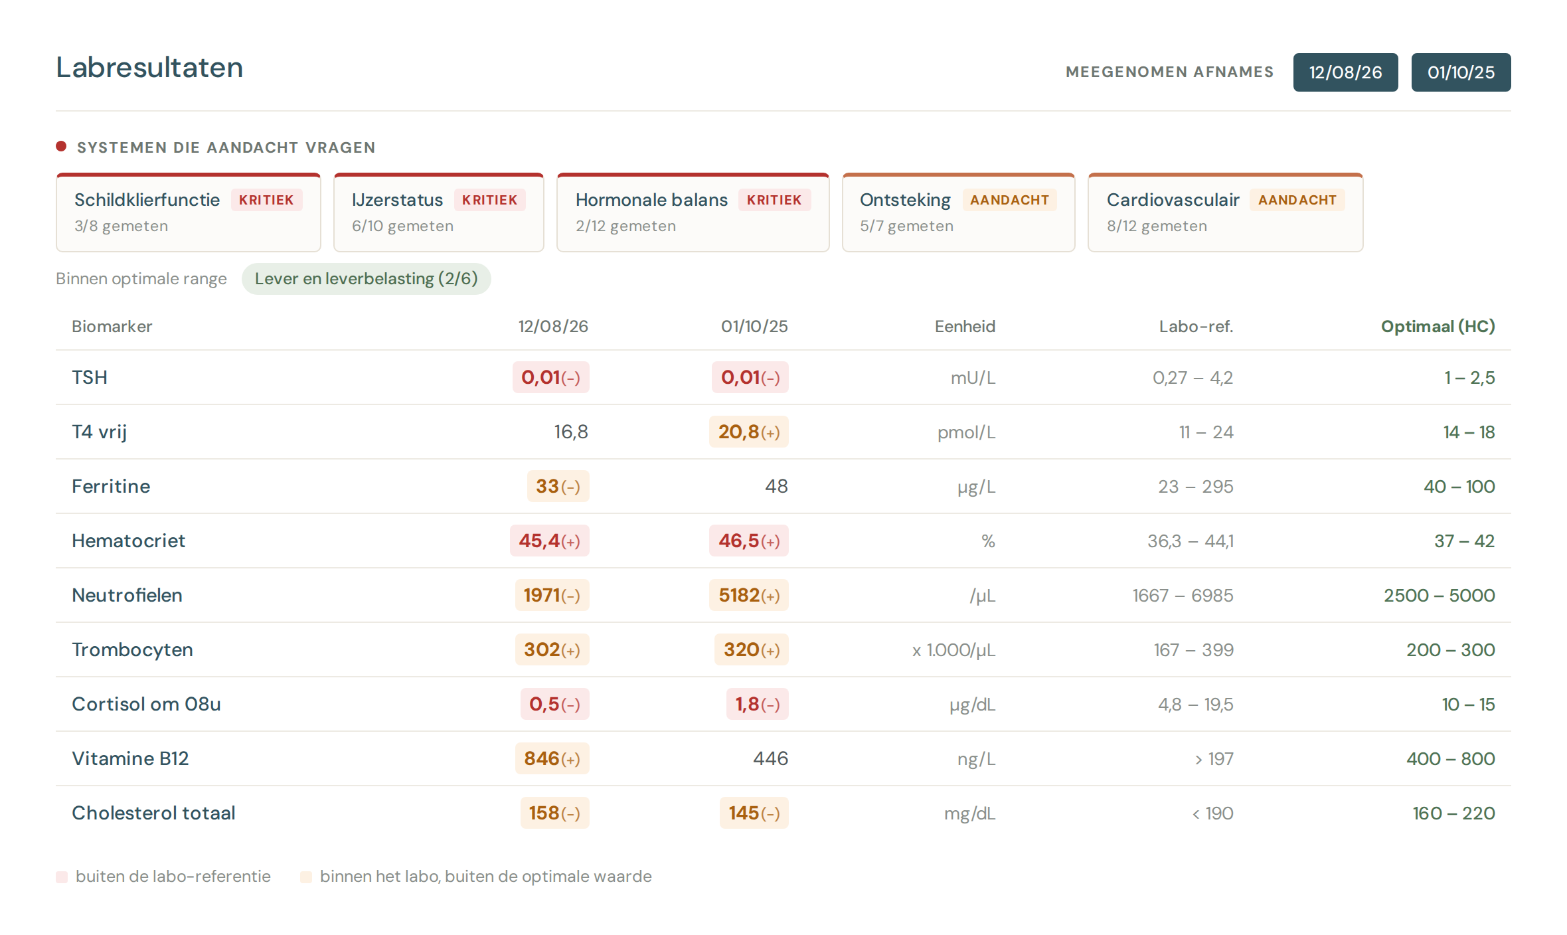Click the AANDACHT badge on Ontsteking
The height and width of the screenshot is (935, 1567).
click(1009, 200)
